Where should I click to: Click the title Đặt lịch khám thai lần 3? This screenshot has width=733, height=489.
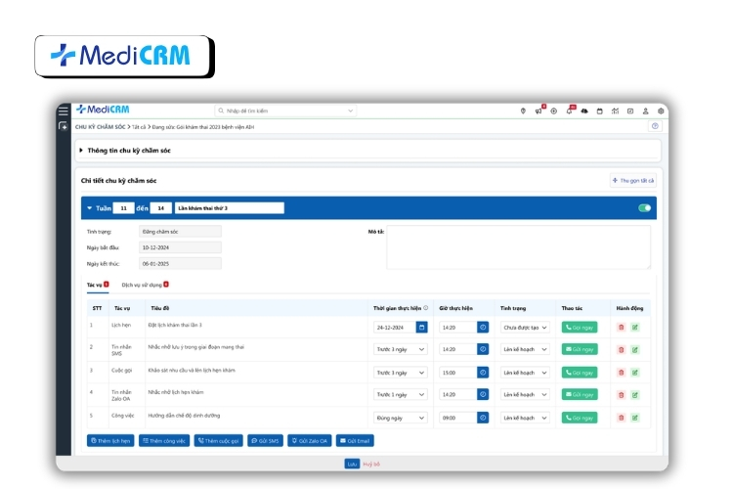click(175, 325)
